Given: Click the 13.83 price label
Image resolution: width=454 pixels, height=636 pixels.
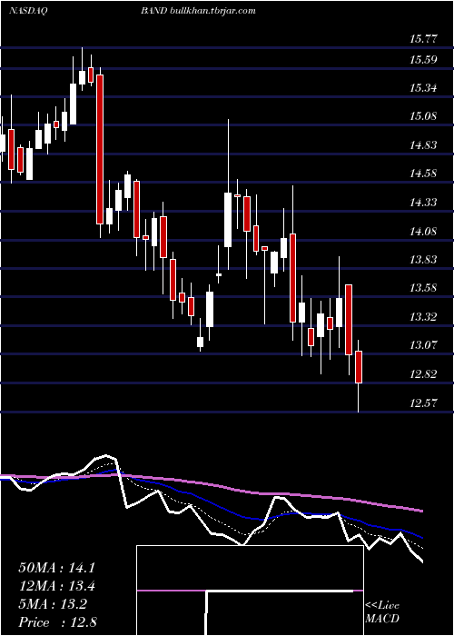Looking at the screenshot, I should pyautogui.click(x=424, y=260).
